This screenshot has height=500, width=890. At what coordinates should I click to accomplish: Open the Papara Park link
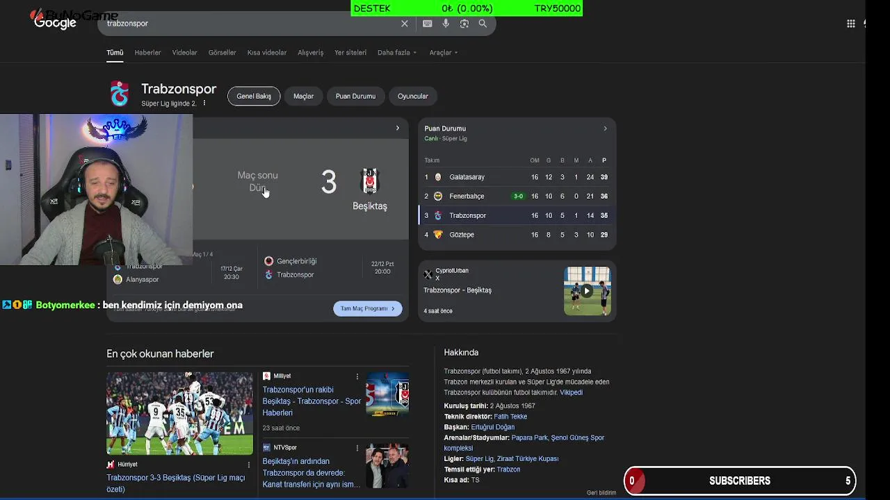(529, 438)
